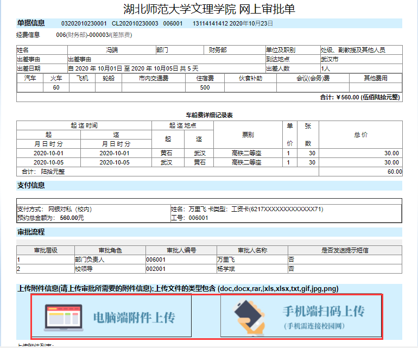The width and height of the screenshot is (418, 348).
Task: Select the 支付信息 section header
Action: (x=31, y=185)
